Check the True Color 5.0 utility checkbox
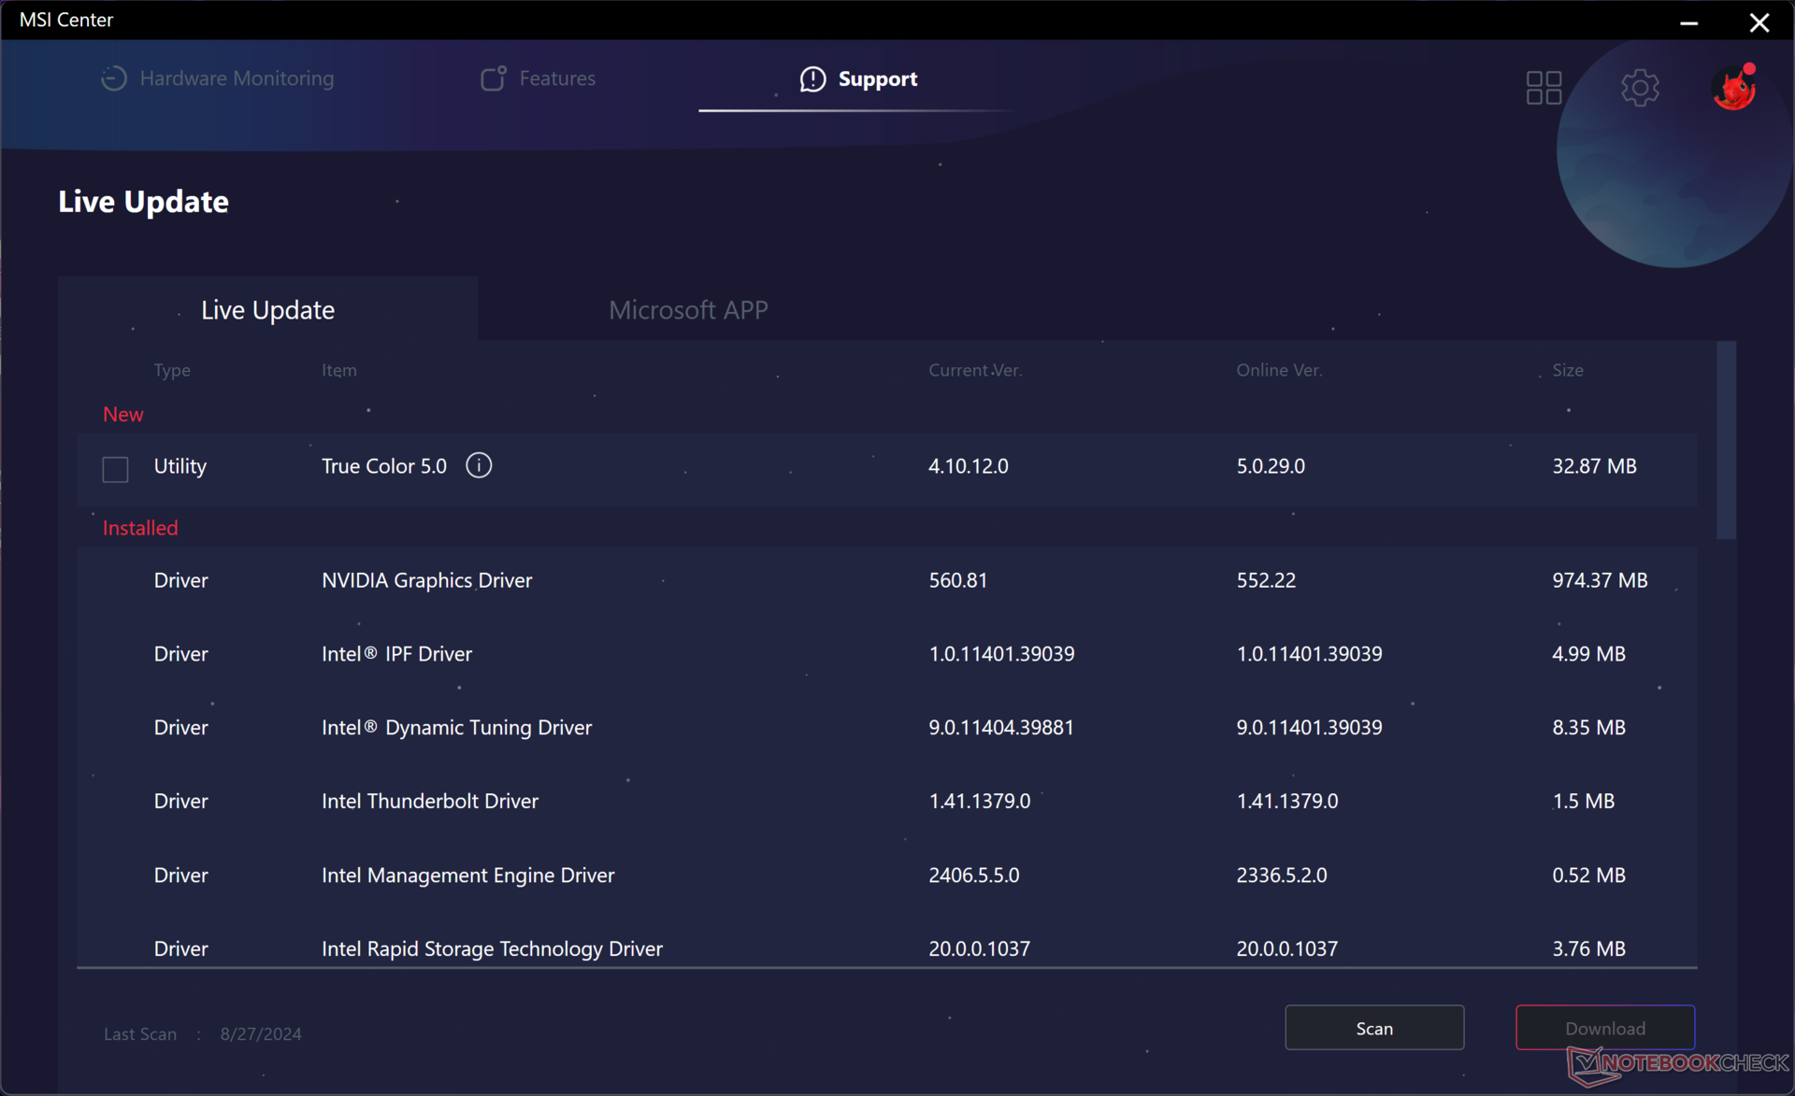1795x1096 pixels. [x=115, y=469]
